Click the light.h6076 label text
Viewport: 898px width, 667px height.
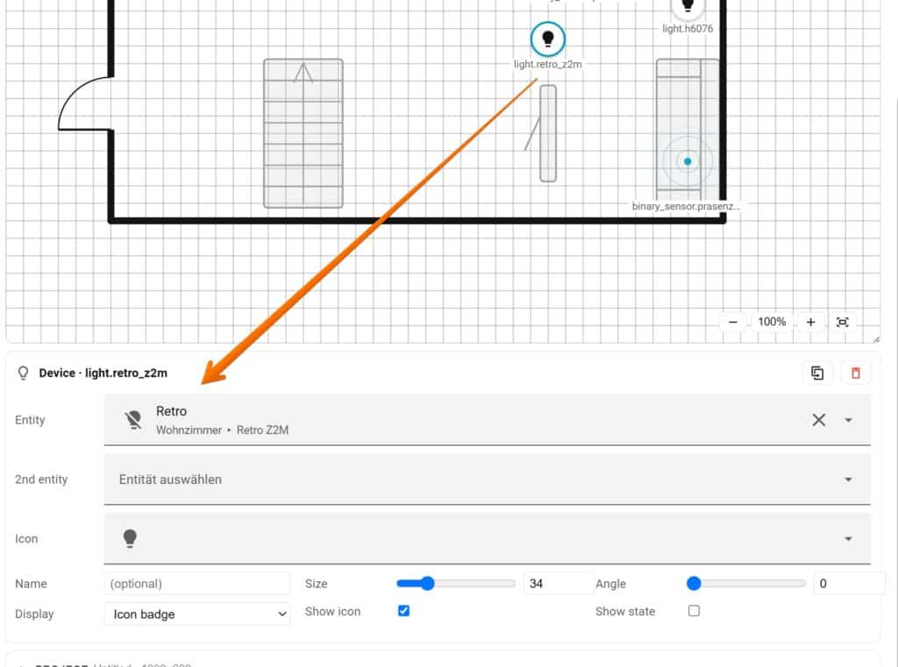[x=688, y=29]
